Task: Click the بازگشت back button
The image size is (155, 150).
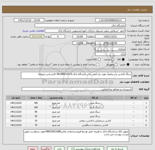Action: click(x=46, y=148)
